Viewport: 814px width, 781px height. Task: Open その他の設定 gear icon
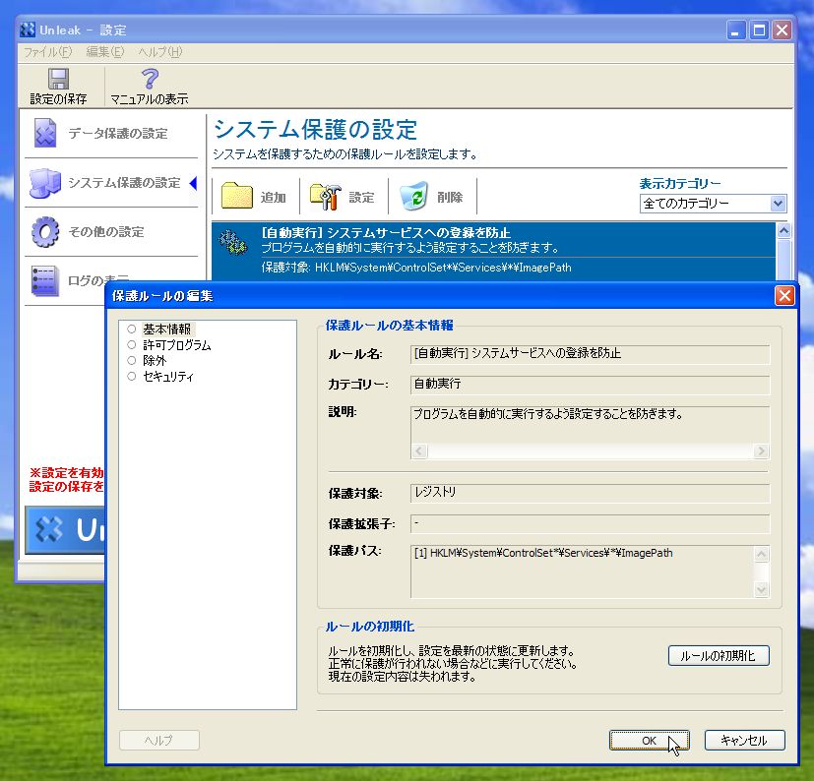tap(45, 231)
